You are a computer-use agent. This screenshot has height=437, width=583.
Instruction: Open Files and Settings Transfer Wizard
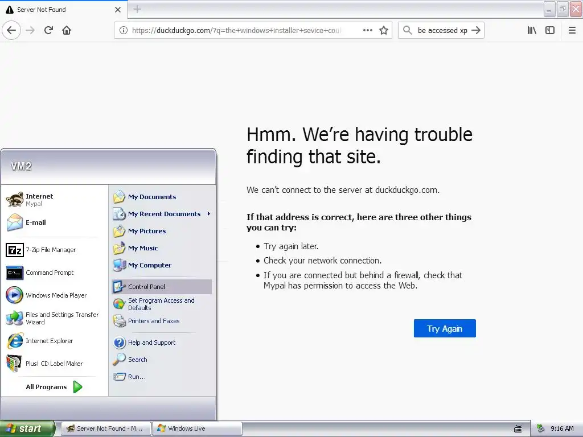point(54,318)
